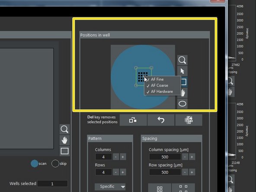Increase Row spacing with plus button
This screenshot has width=256, height=192.
pyautogui.click(x=192, y=172)
